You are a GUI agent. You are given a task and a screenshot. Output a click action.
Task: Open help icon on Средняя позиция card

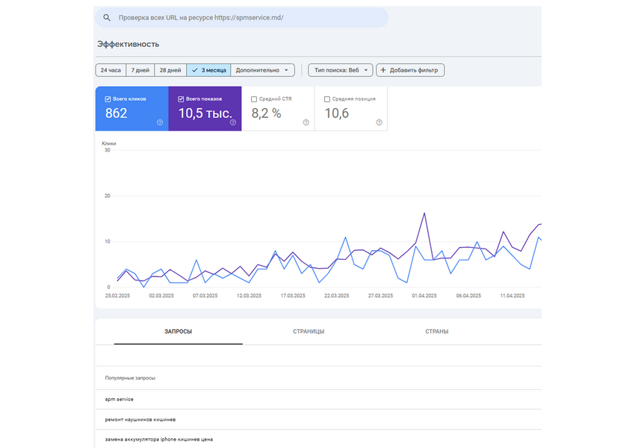click(379, 122)
